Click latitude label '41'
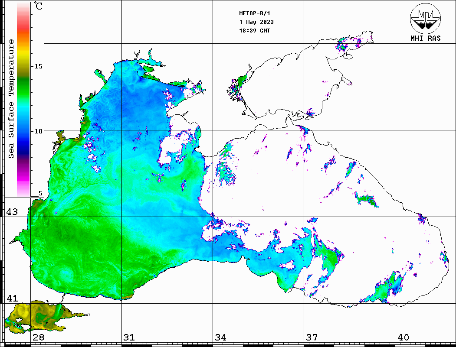 (x=12, y=298)
